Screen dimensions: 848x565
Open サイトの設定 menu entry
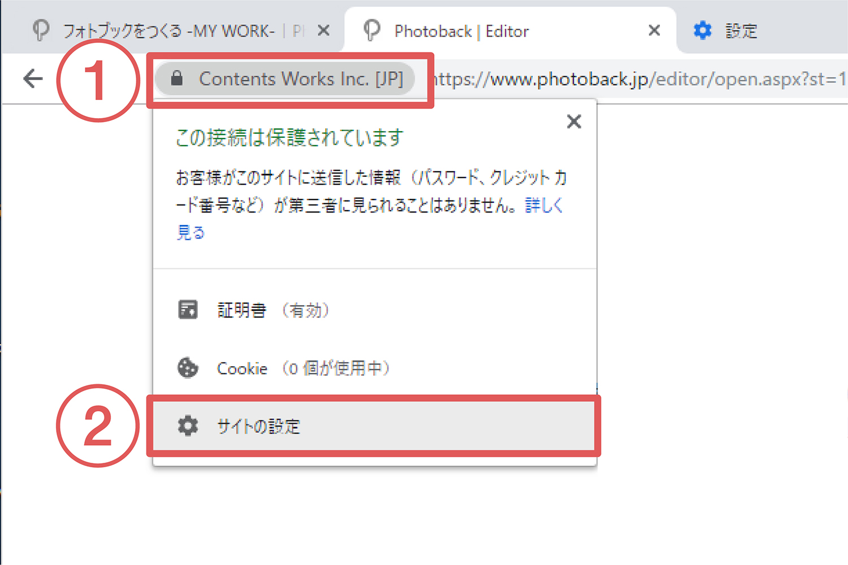[x=374, y=426]
